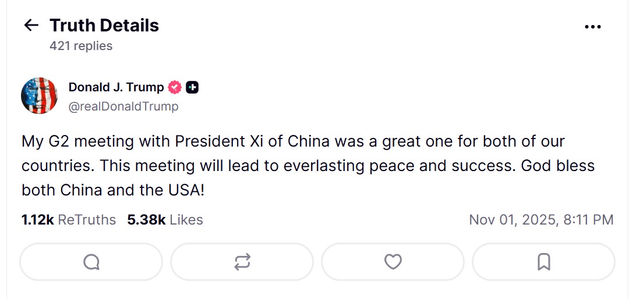
Task: Open Donald J. Trump's profile avatar
Action: 39,95
